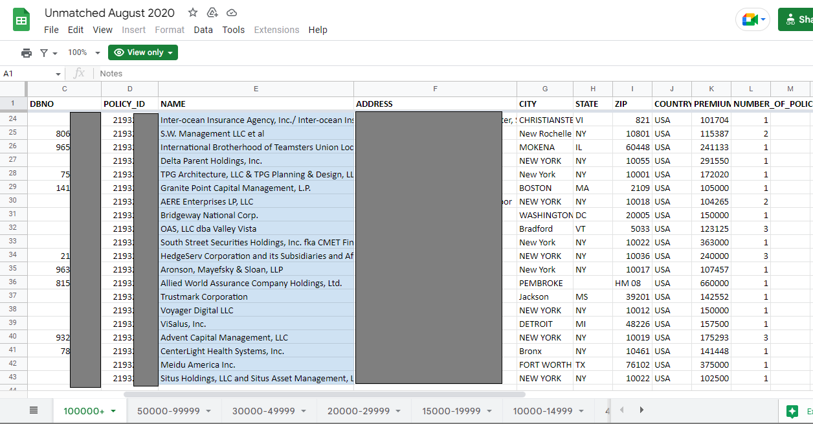813x424 pixels.
Task: Open the View only mode dropdown
Action: pyautogui.click(x=143, y=52)
